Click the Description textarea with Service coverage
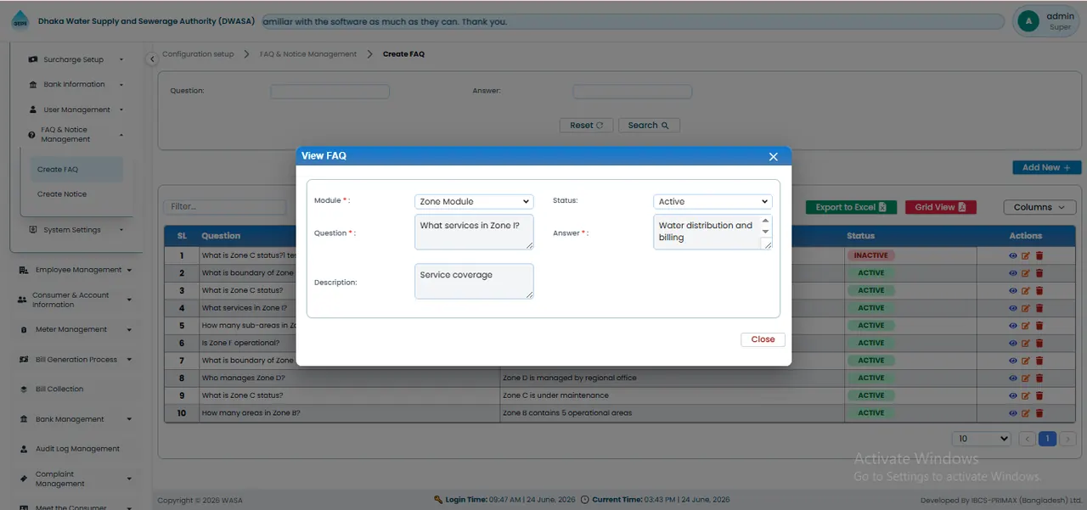This screenshot has height=510, width=1087. (474, 282)
